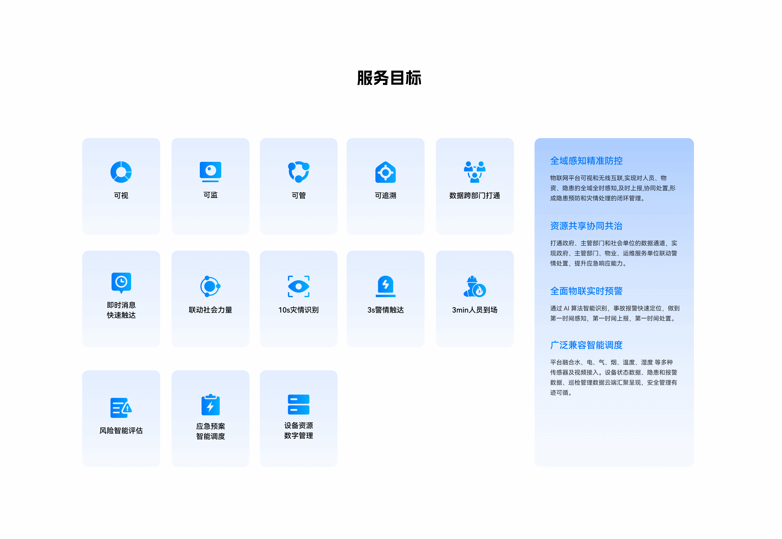Viewport: 782px width, 539px height.
Task: Click the clock message icon for 即时消息
Action: (x=121, y=283)
